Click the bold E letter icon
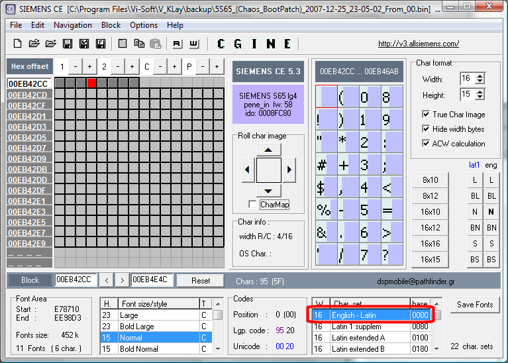The height and width of the screenshot is (363, 508). click(287, 44)
